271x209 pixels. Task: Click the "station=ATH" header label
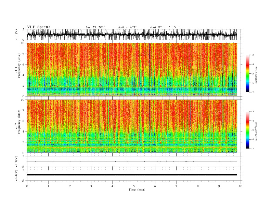[127, 27]
